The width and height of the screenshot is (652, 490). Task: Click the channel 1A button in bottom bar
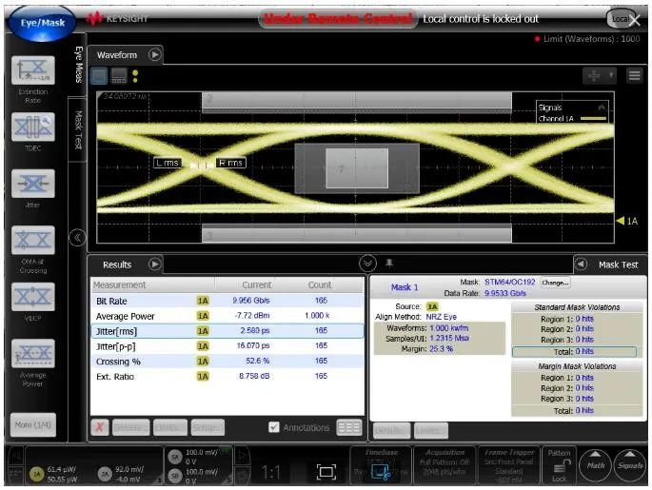[x=36, y=474]
